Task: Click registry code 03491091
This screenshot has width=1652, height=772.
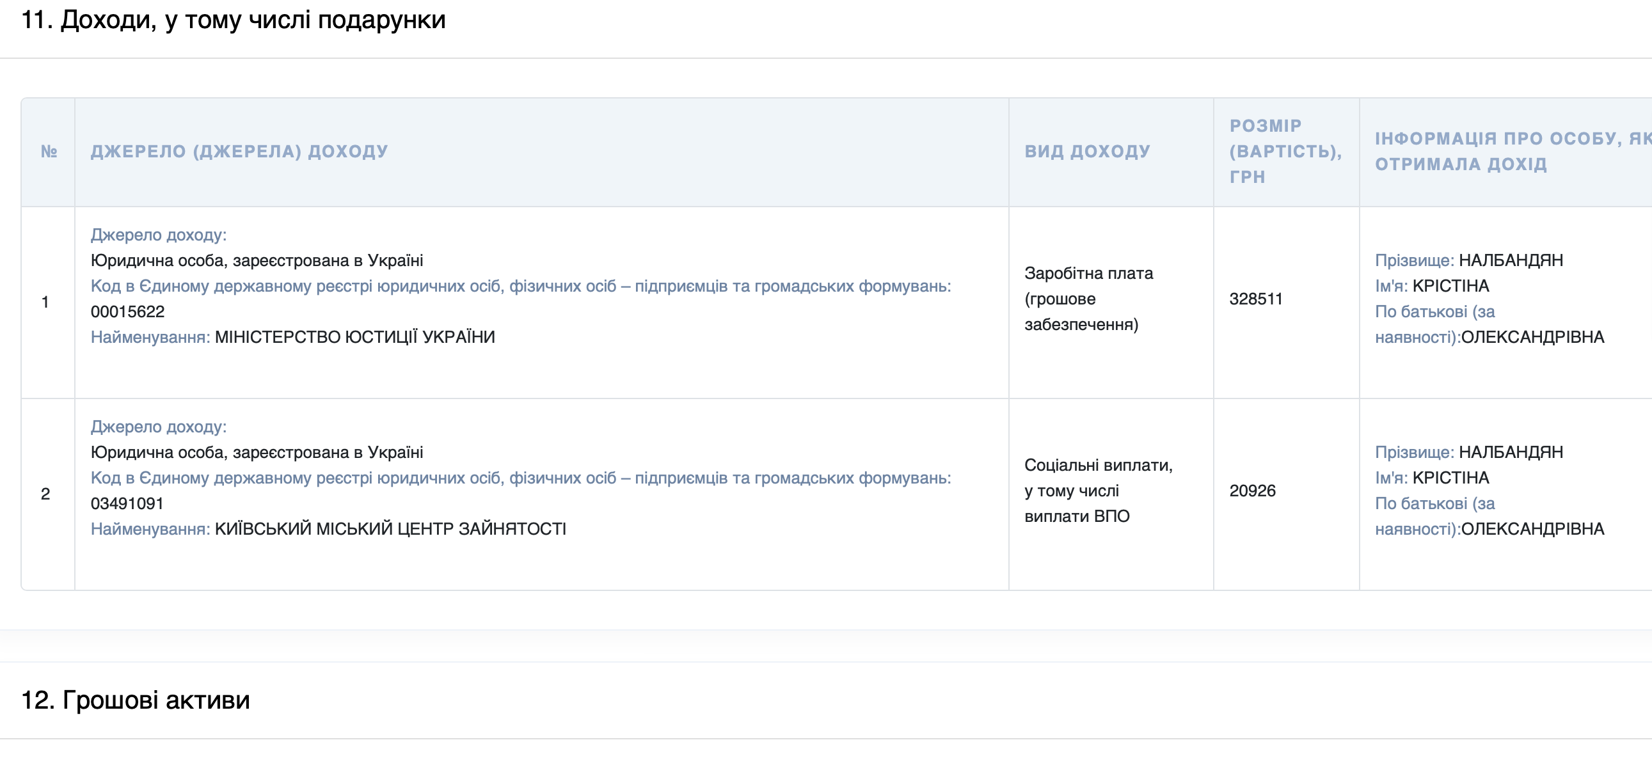Action: tap(127, 503)
